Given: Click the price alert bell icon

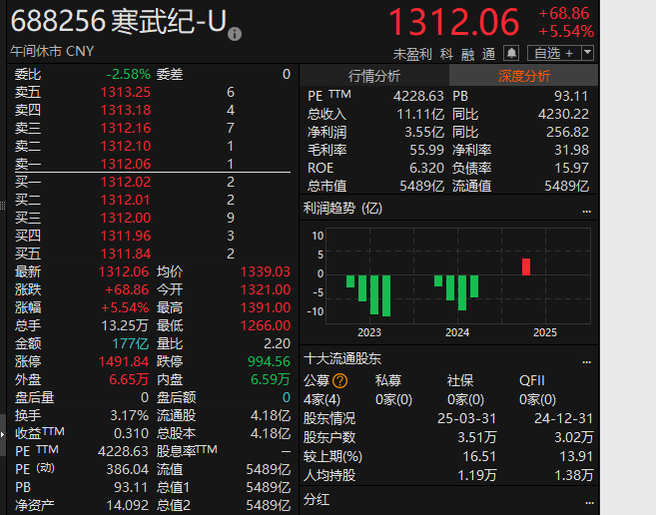Looking at the screenshot, I should coord(511,53).
